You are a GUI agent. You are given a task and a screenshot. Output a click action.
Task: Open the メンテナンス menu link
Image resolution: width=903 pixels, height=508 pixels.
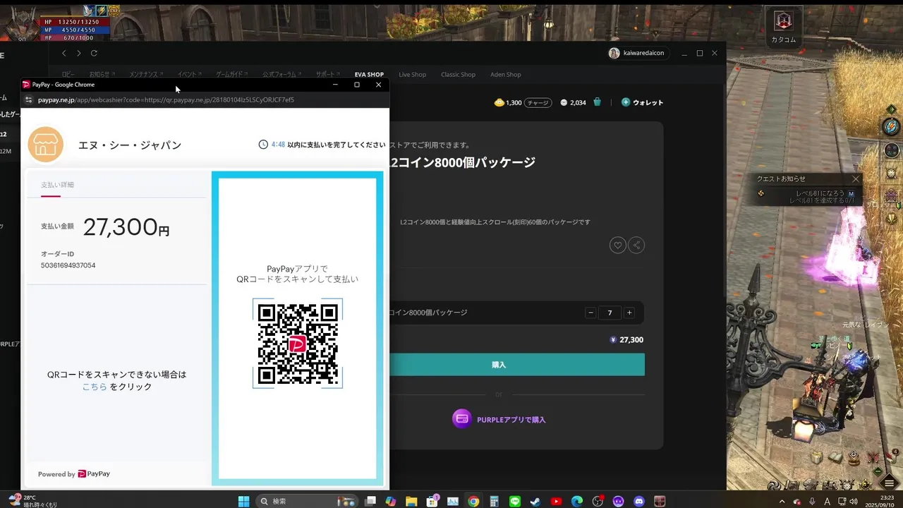(x=146, y=74)
